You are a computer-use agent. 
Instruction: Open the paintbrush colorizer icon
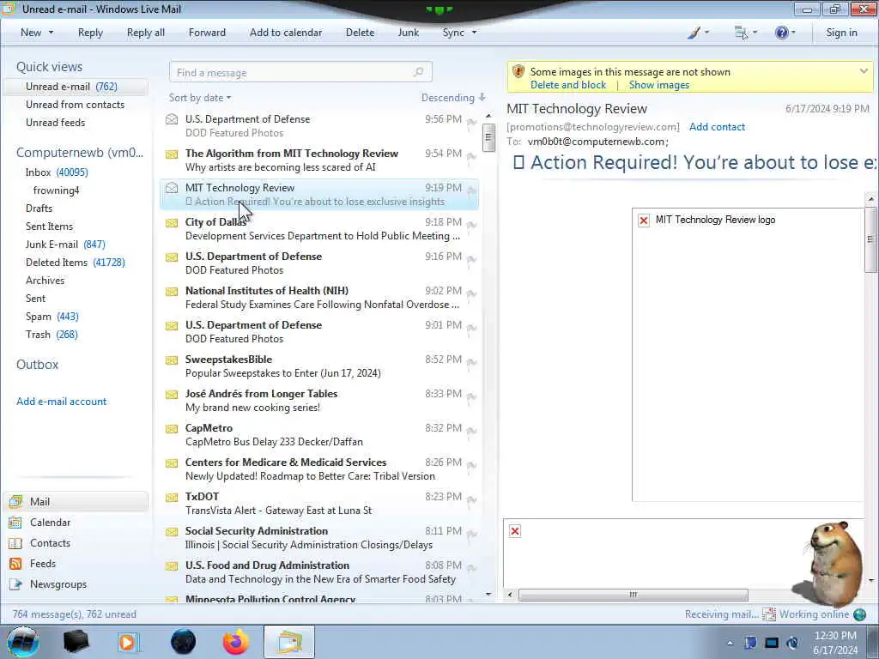click(694, 33)
